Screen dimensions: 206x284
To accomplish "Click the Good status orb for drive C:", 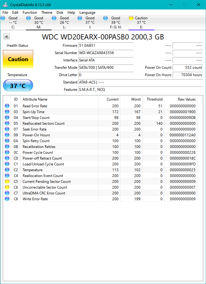I will click(x=3, y=18).
